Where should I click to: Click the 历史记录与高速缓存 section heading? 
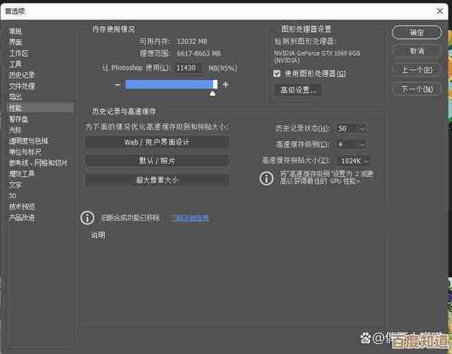pyautogui.click(x=124, y=112)
